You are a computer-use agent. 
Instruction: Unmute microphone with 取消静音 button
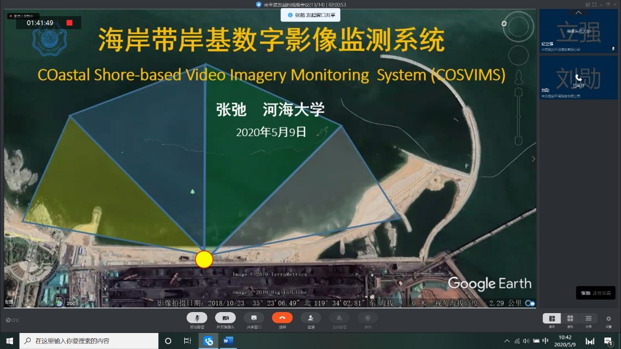point(197,318)
